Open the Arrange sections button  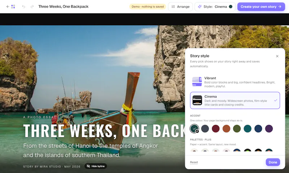click(x=180, y=7)
